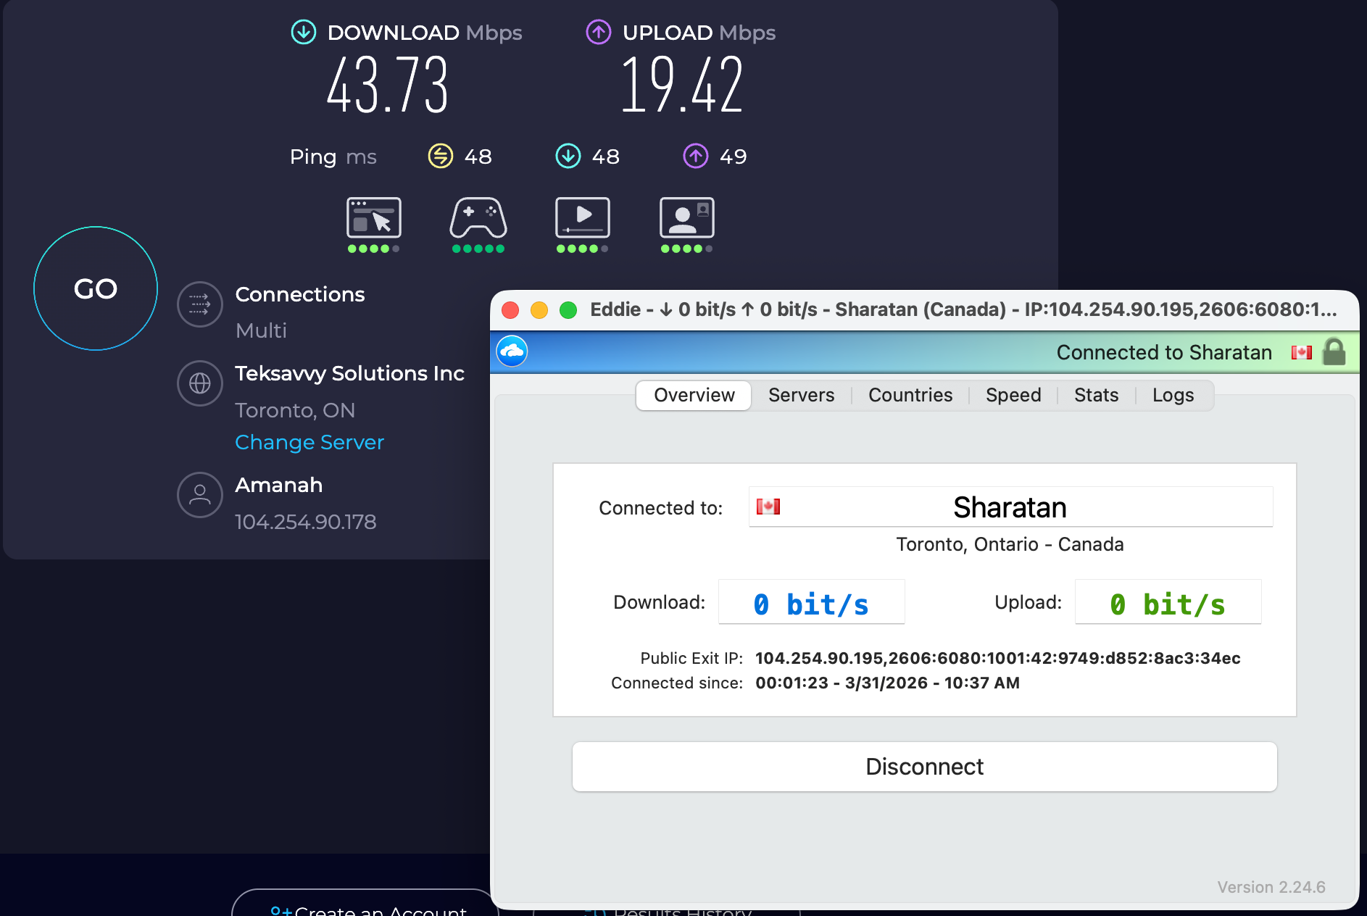Open the Countries tab

coord(910,395)
